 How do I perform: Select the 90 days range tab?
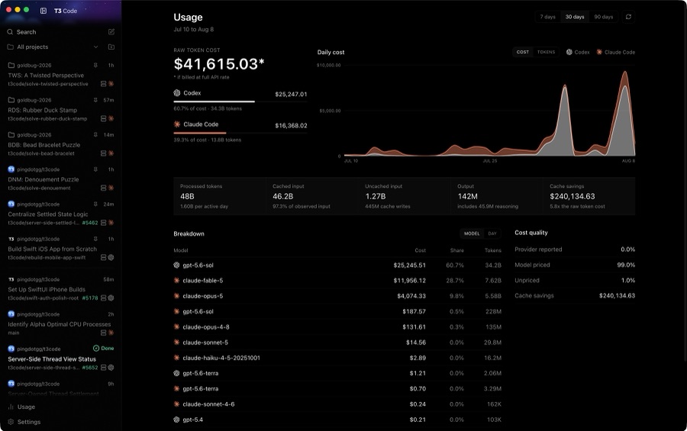click(603, 17)
